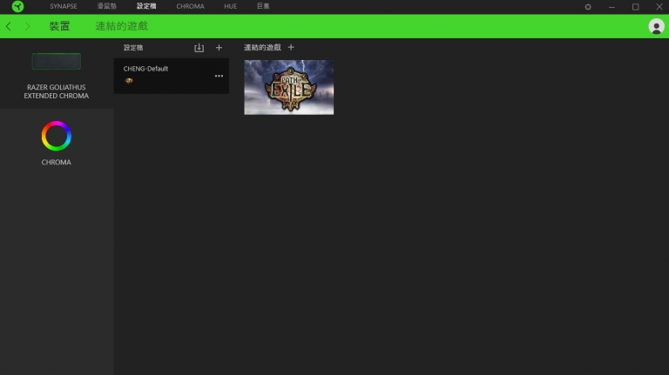669x375 pixels.
Task: Import a profile with the download icon
Action: pyautogui.click(x=199, y=48)
